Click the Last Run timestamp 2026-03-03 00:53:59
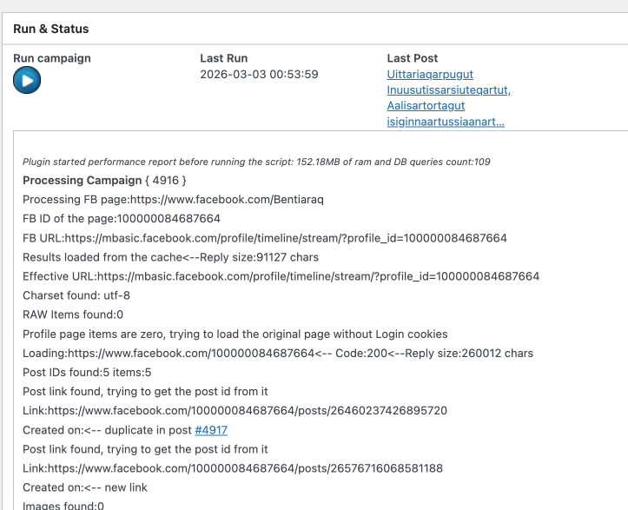628x510 pixels. pos(259,75)
